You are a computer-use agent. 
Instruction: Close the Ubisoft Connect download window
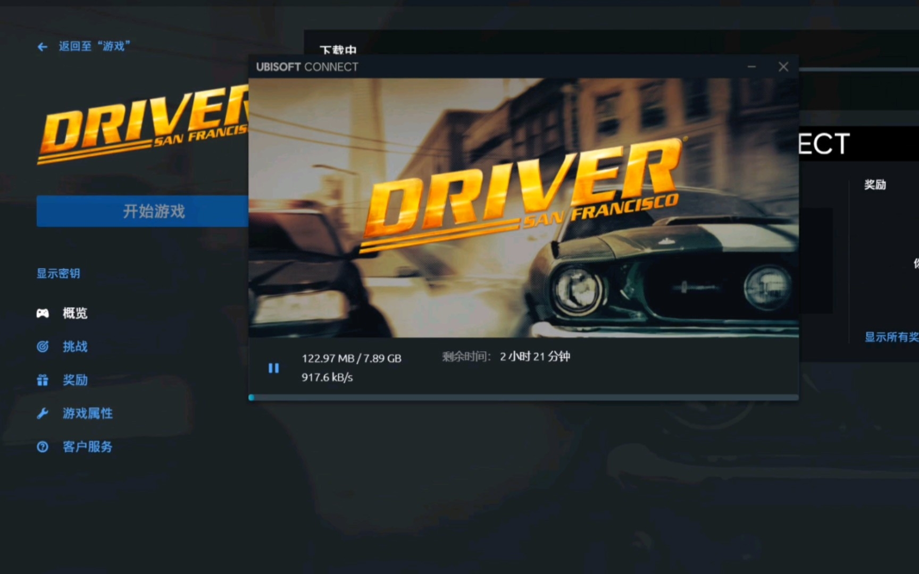783,67
